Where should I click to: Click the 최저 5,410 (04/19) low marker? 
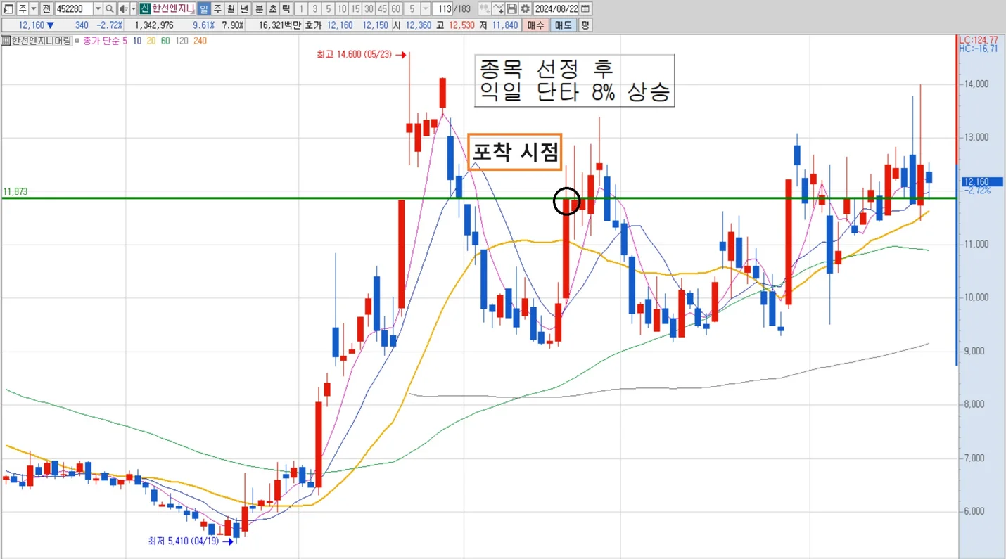coord(190,541)
